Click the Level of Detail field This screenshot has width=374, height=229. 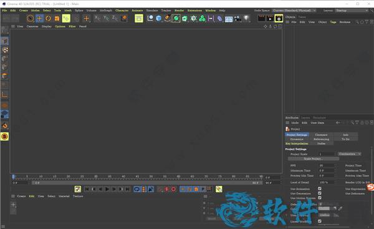(327, 182)
